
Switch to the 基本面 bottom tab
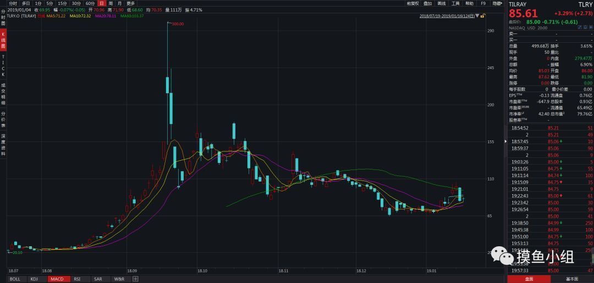[573, 280]
